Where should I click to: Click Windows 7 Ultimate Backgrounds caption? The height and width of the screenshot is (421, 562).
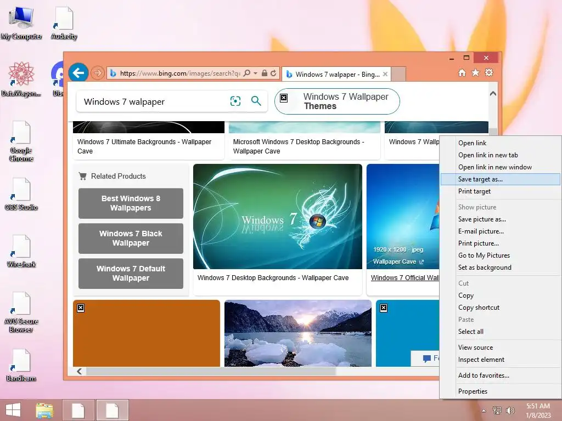(x=144, y=146)
